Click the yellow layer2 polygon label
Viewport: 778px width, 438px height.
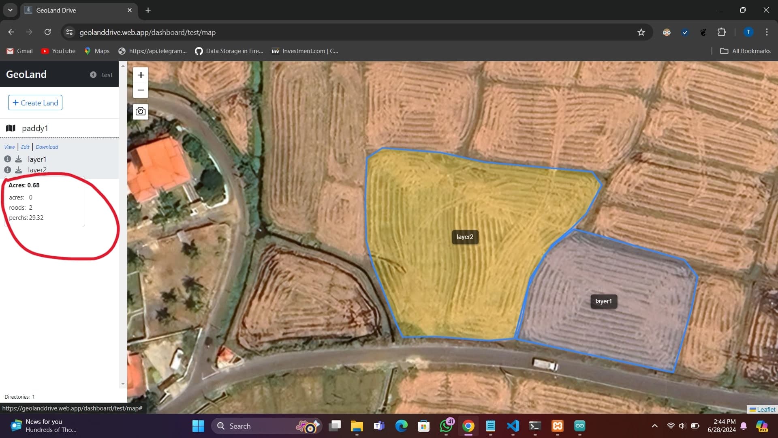click(x=465, y=237)
